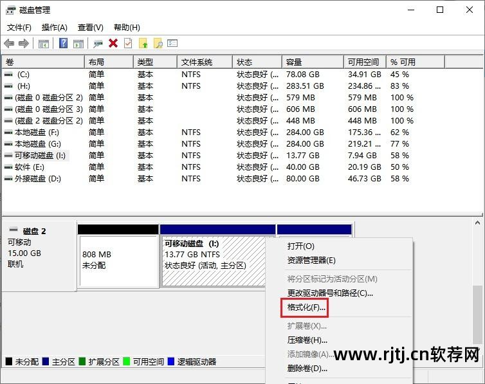Screen dimensions: 485x384
Task: Click the rescan disk drive toolbar icon
Action: tap(98, 44)
